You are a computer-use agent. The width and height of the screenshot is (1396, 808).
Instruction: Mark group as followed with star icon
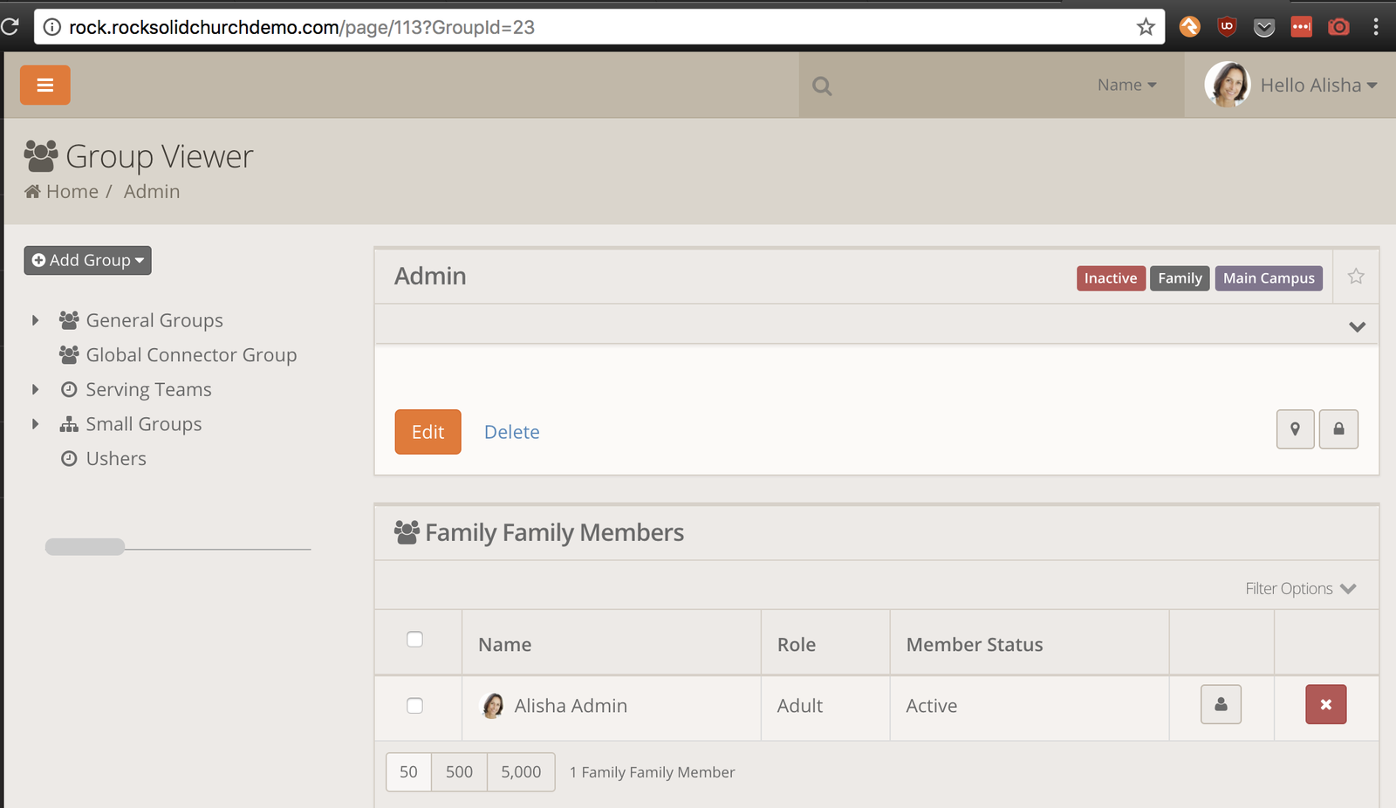pyautogui.click(x=1356, y=277)
